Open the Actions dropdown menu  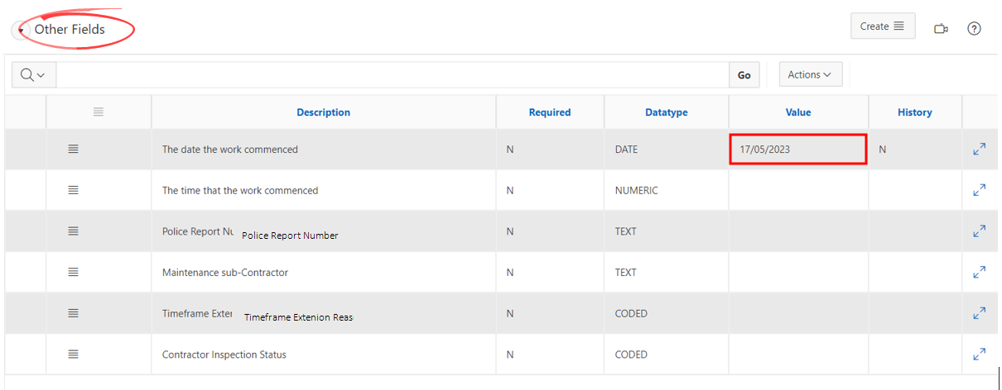[x=810, y=74]
